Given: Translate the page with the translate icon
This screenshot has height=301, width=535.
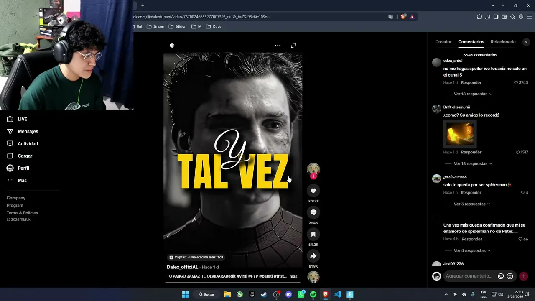Looking at the screenshot, I should (x=390, y=17).
